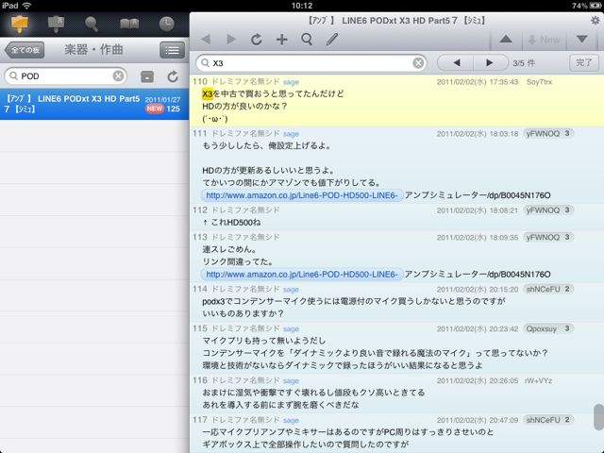Tap post number 111
This screenshot has width=604, height=453.
tap(200, 134)
